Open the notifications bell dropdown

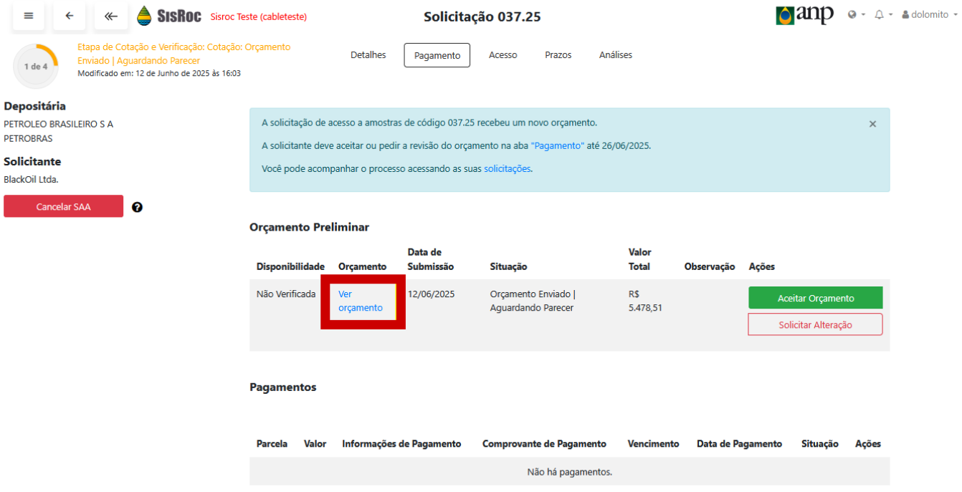883,15
